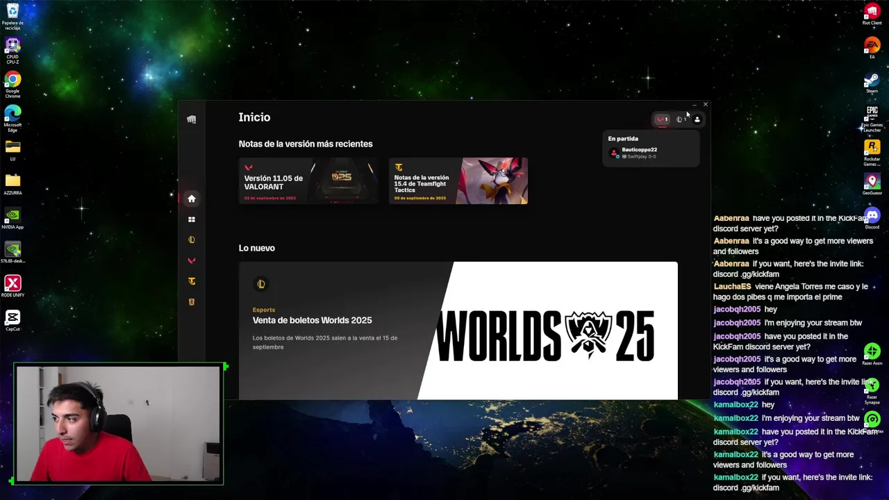Show VALORANT friends count in top bar
The width and height of the screenshot is (889, 500).
coord(662,119)
